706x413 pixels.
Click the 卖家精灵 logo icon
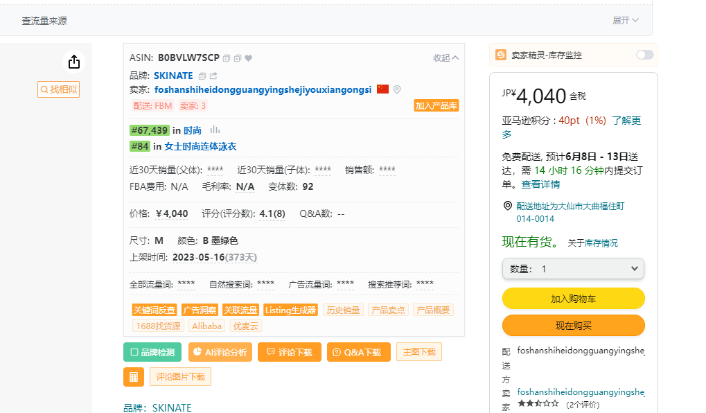click(501, 55)
